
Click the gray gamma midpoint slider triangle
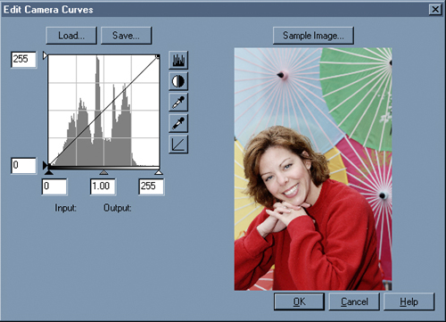click(103, 172)
